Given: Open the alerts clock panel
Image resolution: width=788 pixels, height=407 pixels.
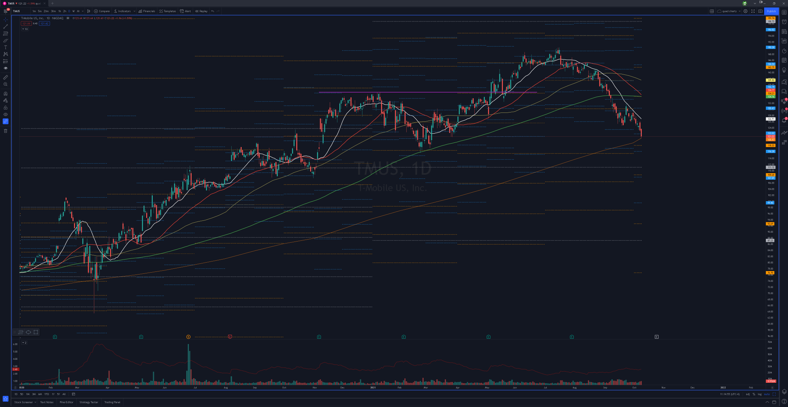Looking at the screenshot, I should [784, 22].
